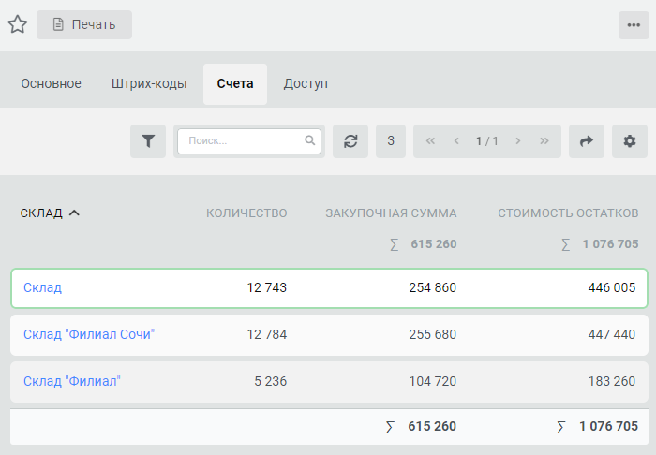
Task: Open the Склад "Филиал" link
Action: pos(72,381)
